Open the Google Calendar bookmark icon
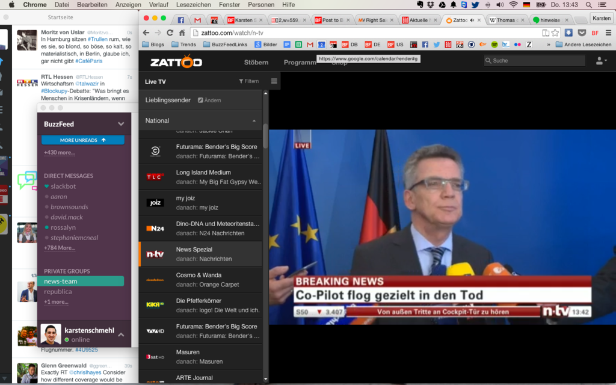Screen dimensions: 616x385 (x=321, y=45)
